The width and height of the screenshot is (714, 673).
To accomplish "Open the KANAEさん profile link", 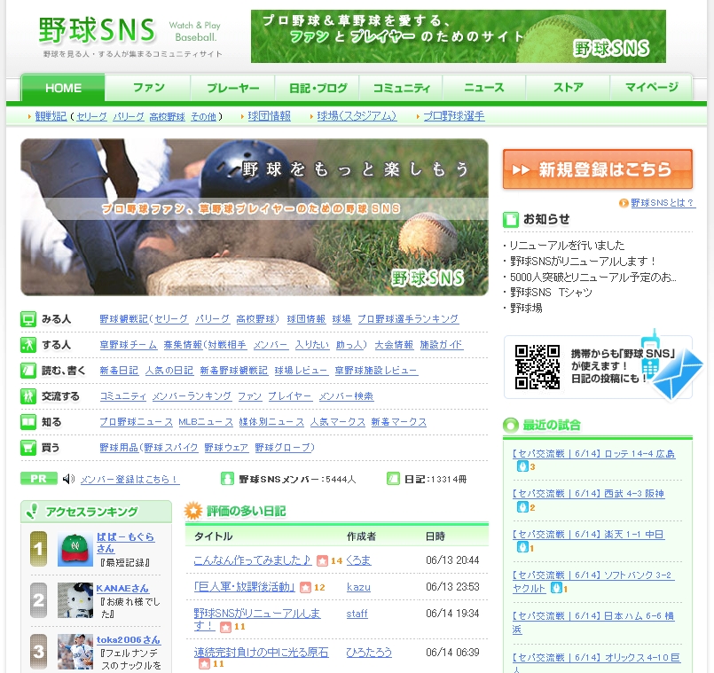I will coord(122,588).
